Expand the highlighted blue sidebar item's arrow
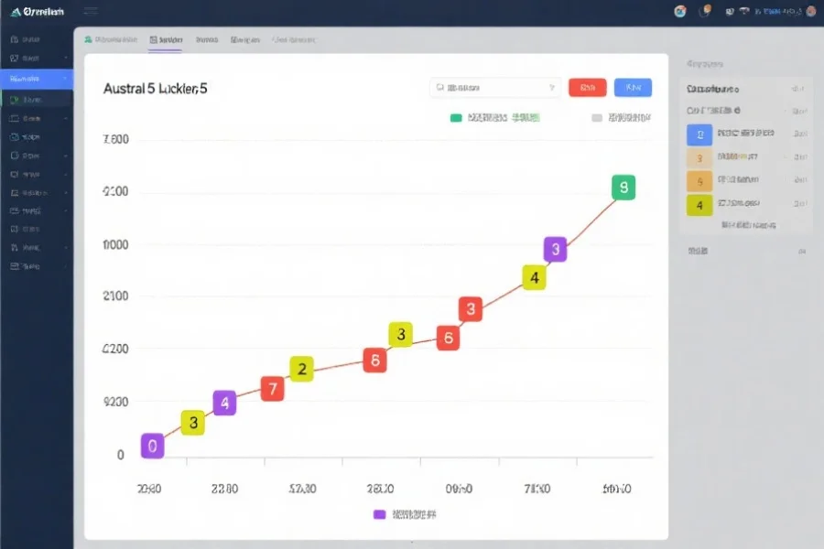The width and height of the screenshot is (824, 549). tap(67, 80)
